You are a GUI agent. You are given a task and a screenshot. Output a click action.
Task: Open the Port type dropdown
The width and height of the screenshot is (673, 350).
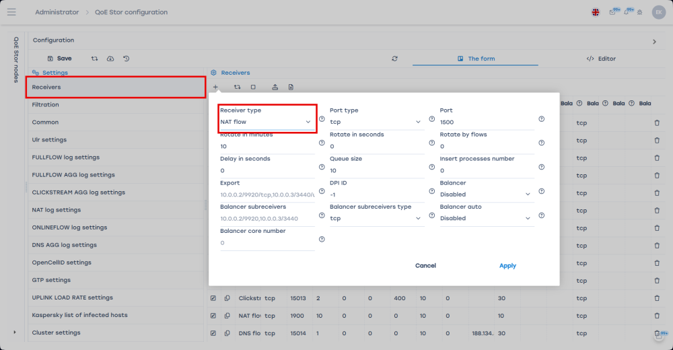point(376,122)
